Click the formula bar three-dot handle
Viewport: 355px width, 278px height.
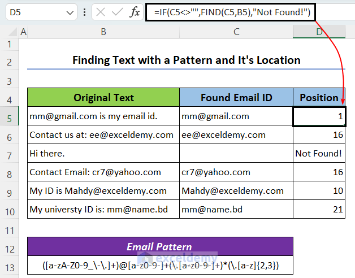tap(84, 12)
